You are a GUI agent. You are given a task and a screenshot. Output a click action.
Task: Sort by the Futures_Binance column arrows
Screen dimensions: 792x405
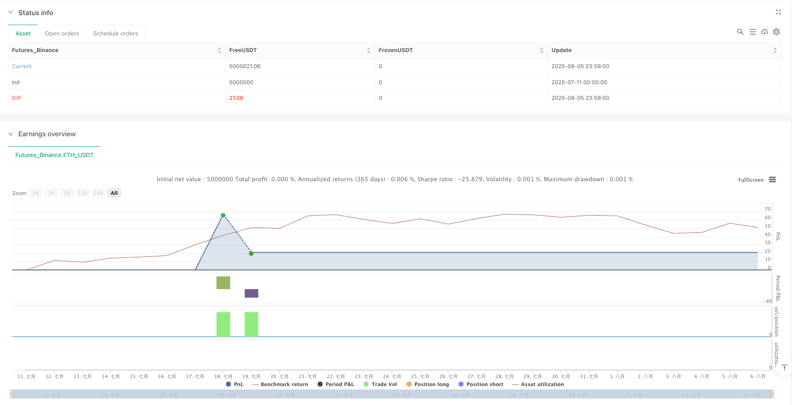(219, 50)
